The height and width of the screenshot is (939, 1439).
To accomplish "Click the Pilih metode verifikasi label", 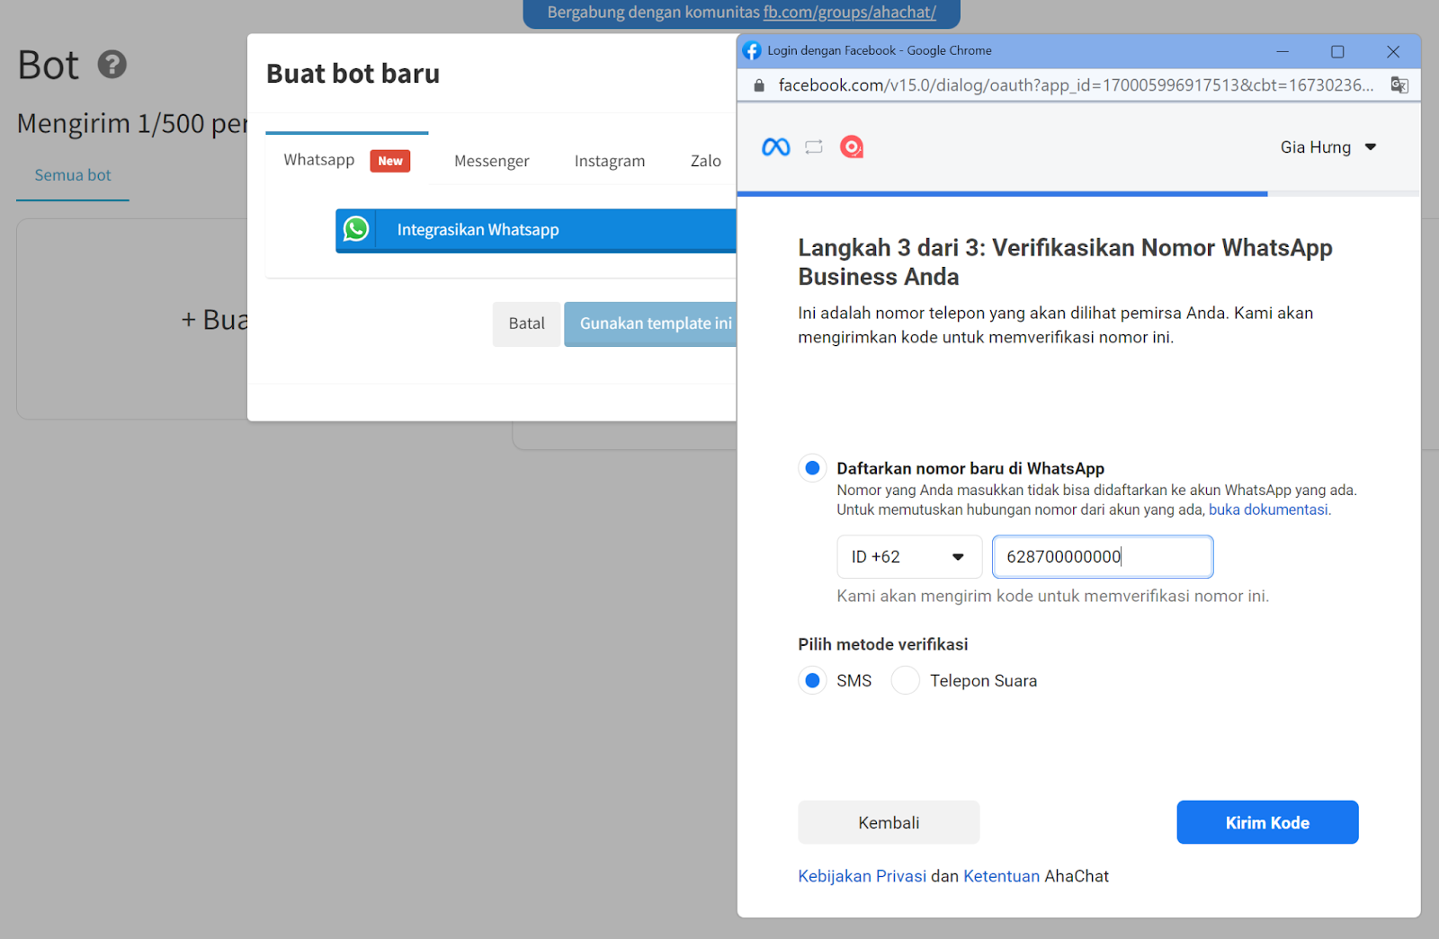I will pos(883,644).
